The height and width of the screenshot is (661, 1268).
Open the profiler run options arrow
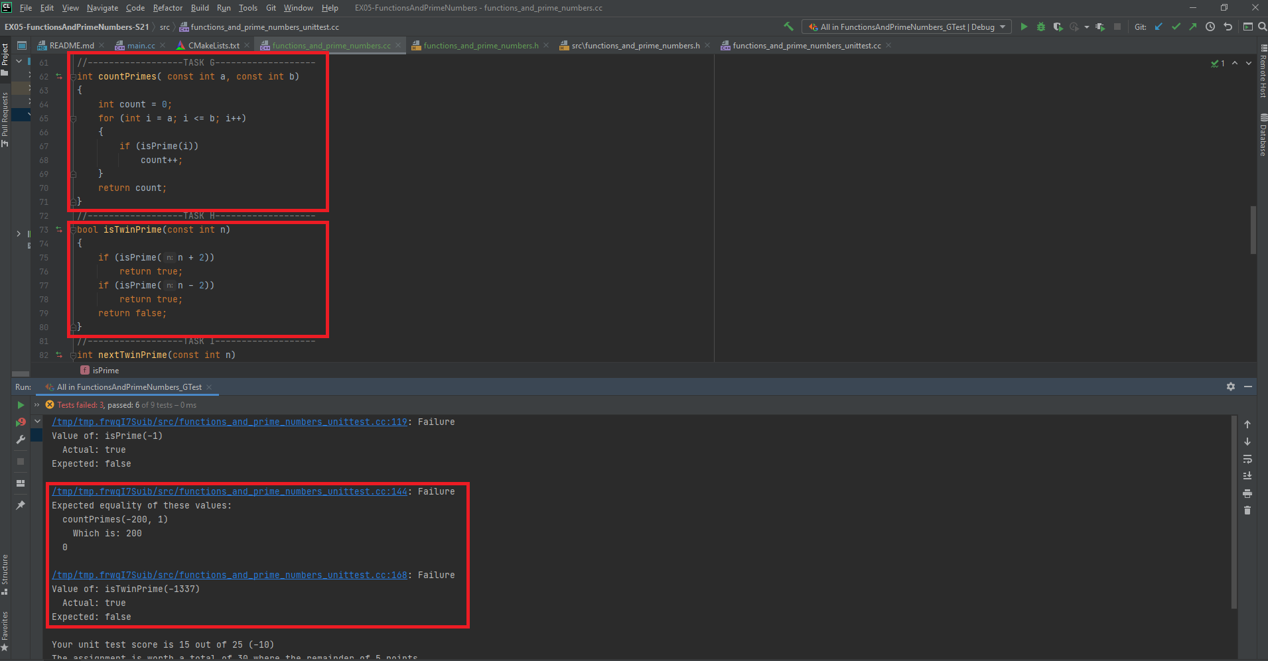point(1086,27)
